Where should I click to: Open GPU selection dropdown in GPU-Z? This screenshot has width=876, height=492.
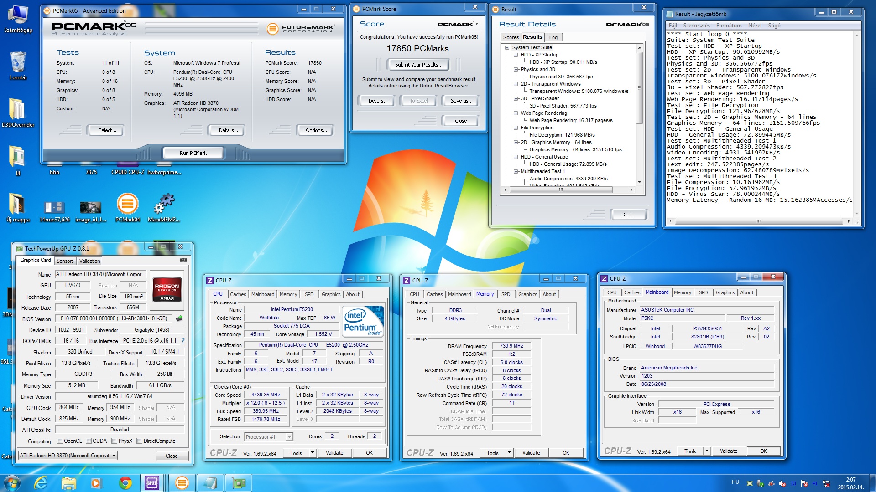coord(68,455)
